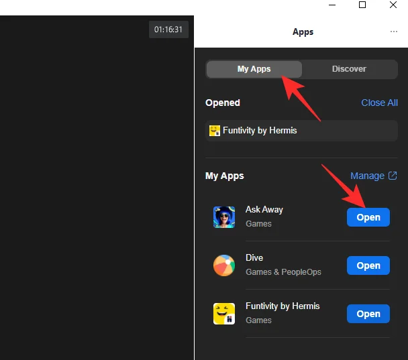
Task: Click the Ask Away app icon
Action: pyautogui.click(x=224, y=217)
